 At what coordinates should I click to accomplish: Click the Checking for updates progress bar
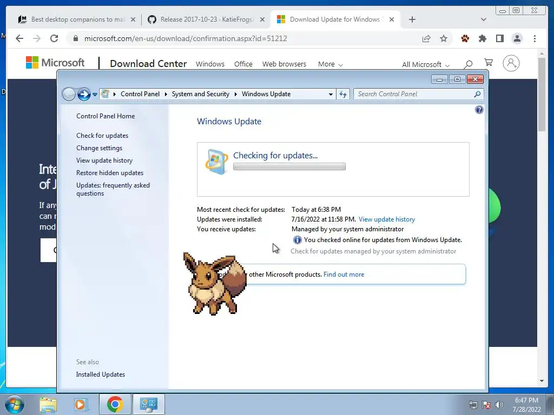point(289,166)
